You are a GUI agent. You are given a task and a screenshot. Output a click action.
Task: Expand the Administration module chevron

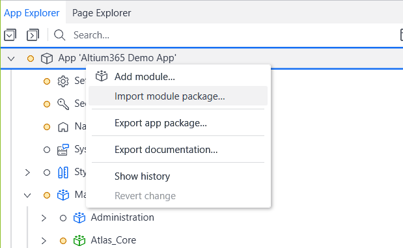point(44,218)
